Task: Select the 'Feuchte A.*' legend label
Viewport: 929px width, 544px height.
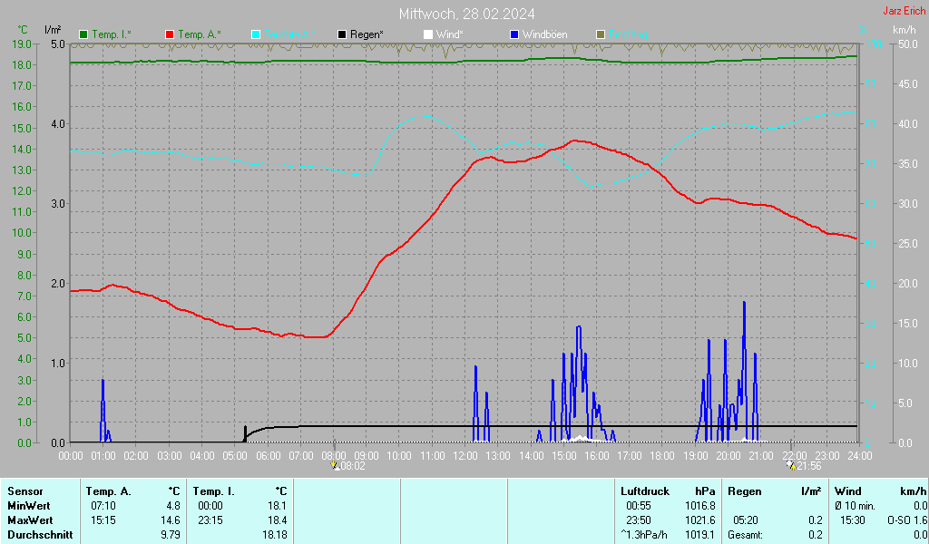Action: coord(289,35)
